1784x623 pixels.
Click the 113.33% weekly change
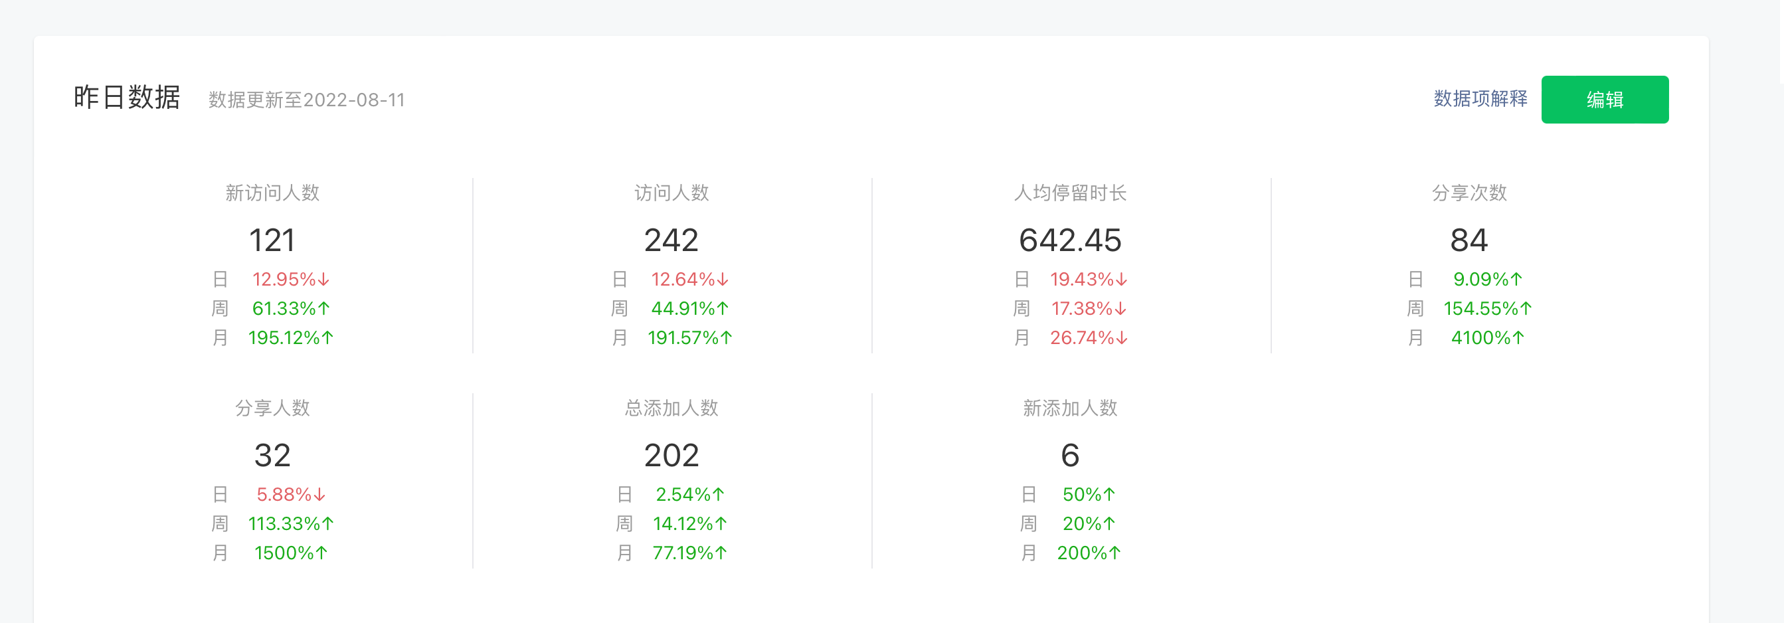(x=291, y=524)
